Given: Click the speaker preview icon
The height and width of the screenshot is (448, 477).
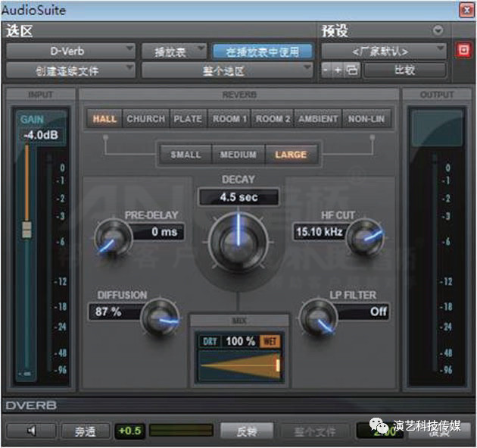Looking at the screenshot, I should click(30, 431).
